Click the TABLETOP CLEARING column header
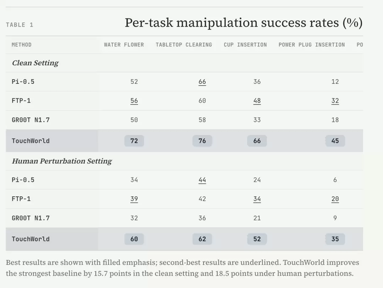The image size is (383, 288). (184, 45)
